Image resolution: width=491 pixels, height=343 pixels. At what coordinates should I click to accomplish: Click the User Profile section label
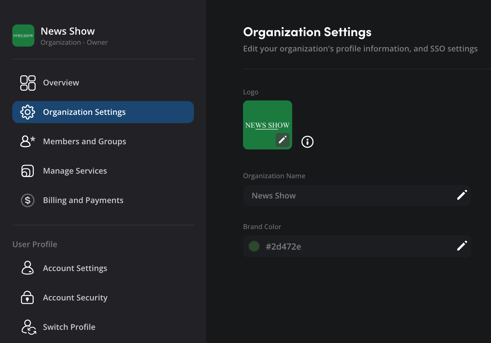(35, 244)
